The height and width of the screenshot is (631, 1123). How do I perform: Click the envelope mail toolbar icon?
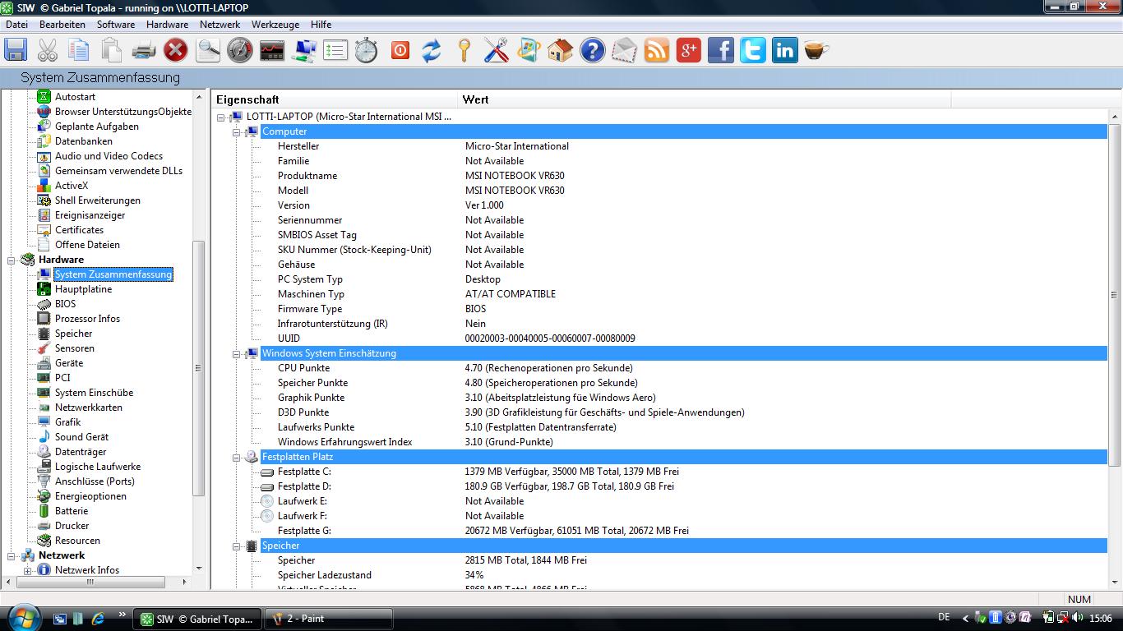624,50
